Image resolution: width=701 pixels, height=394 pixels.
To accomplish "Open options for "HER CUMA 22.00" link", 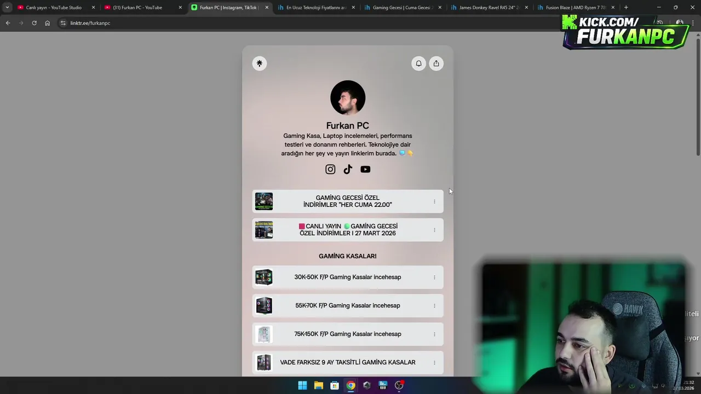I will [434, 201].
